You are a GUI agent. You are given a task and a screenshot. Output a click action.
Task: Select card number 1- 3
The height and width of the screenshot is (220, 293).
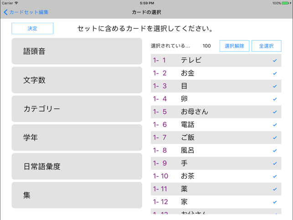[216, 86]
